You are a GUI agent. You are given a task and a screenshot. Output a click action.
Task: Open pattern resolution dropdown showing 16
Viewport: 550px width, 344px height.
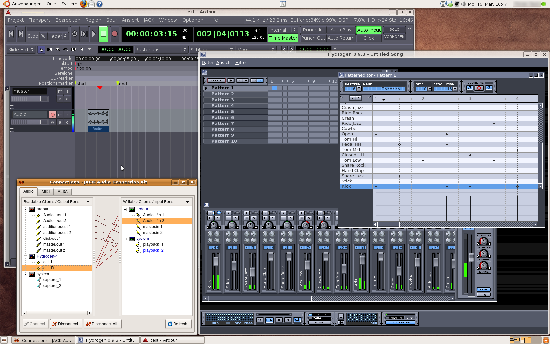(x=455, y=89)
